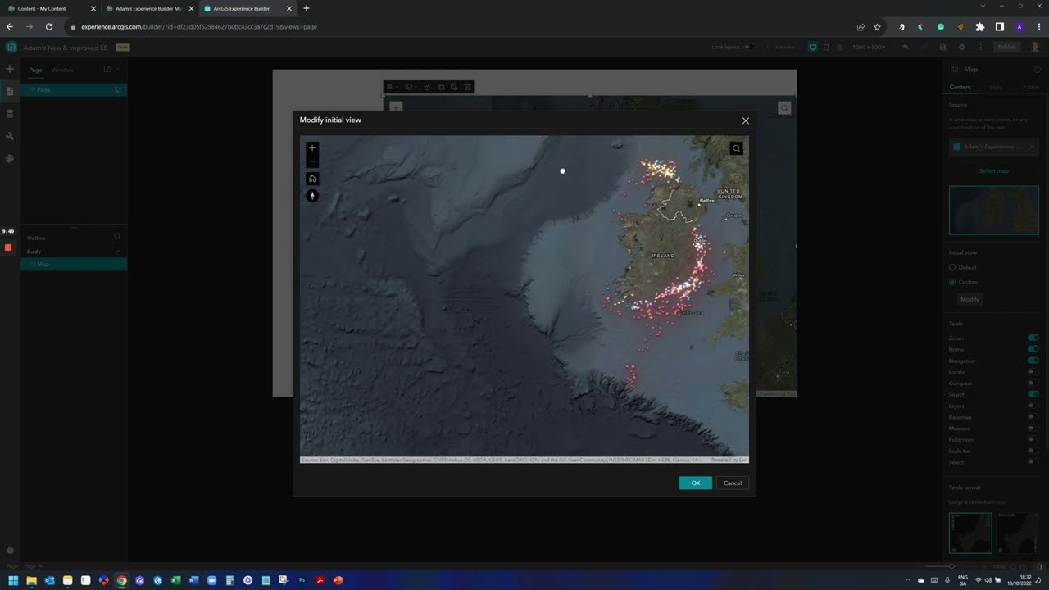Toggle the Lock layout switch
Viewport: 1049px width, 590px height.
point(748,47)
